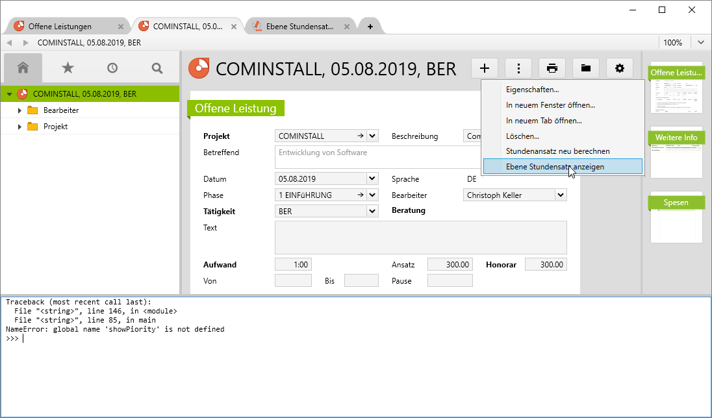
Task: Expand the Bearbeiter tree folder
Action: tap(20, 110)
